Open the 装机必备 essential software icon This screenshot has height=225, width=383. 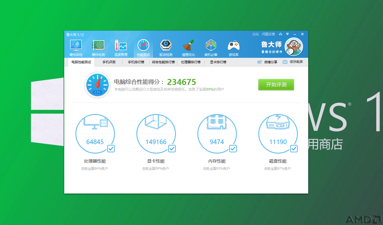point(211,48)
